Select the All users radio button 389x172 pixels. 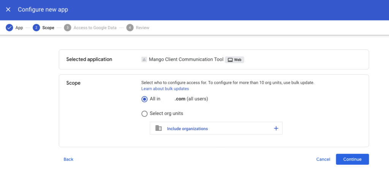[144, 99]
